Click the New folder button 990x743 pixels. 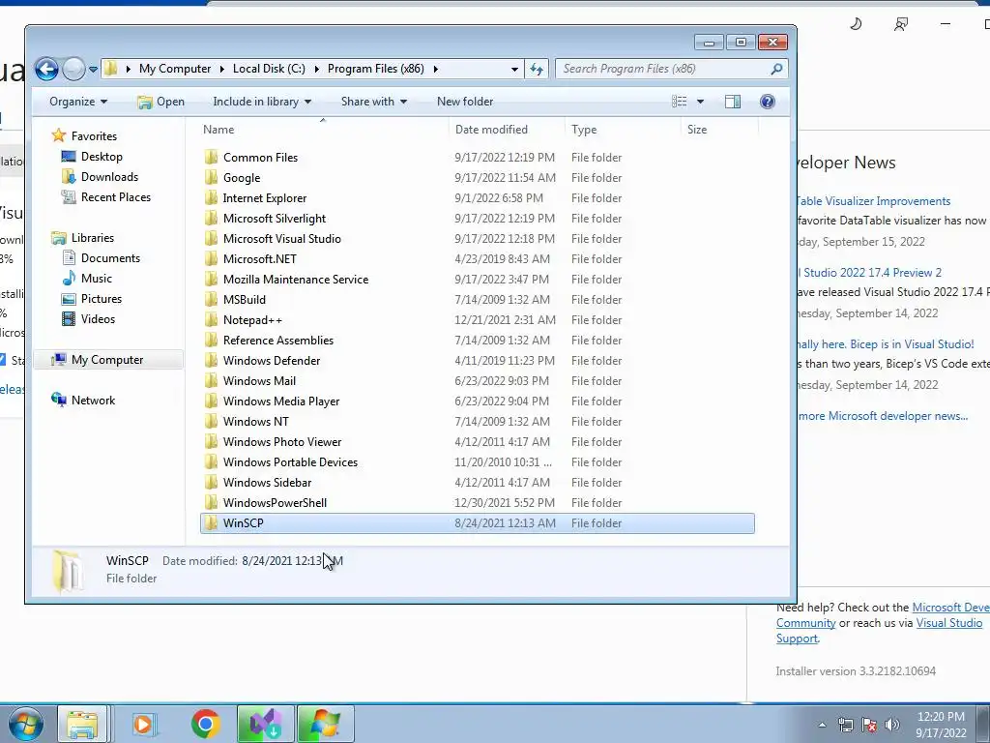click(x=465, y=102)
